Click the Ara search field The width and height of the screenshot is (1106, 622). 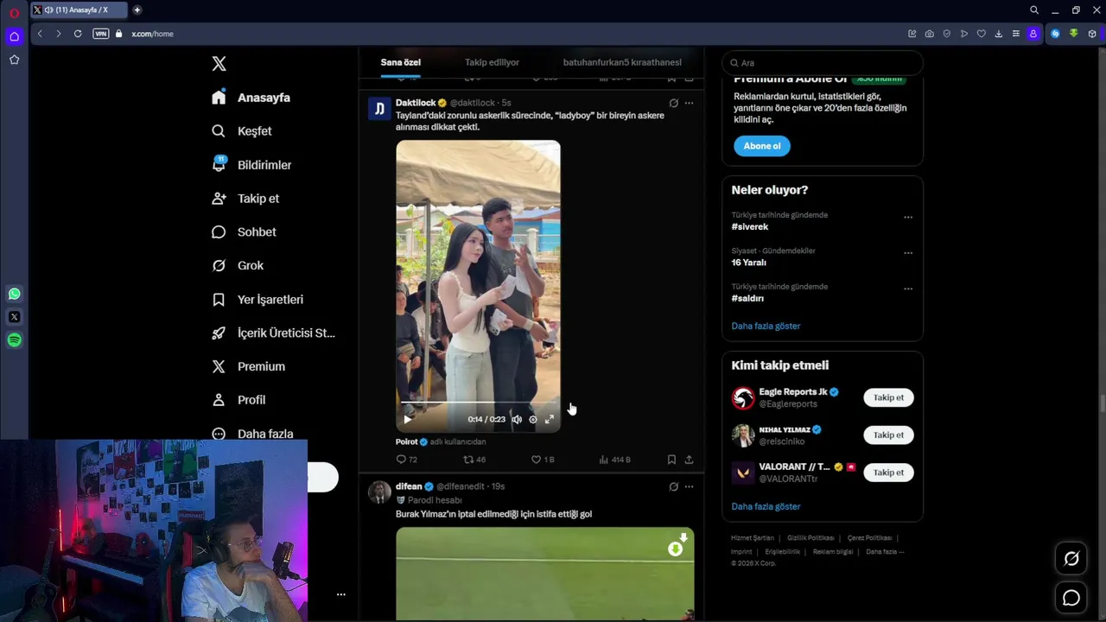click(x=823, y=63)
